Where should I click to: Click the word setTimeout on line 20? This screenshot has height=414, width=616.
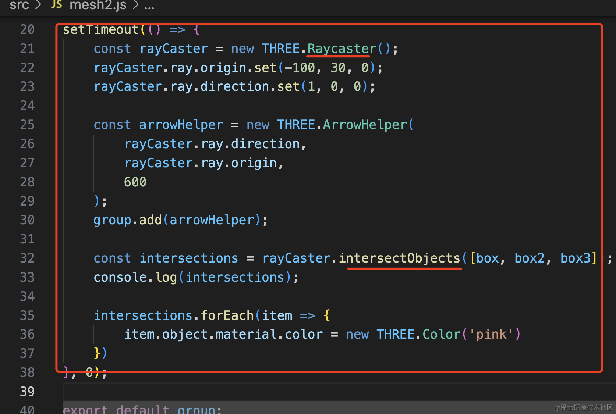101,29
